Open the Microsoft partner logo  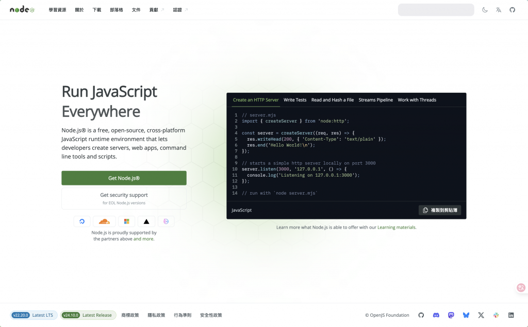[127, 221]
